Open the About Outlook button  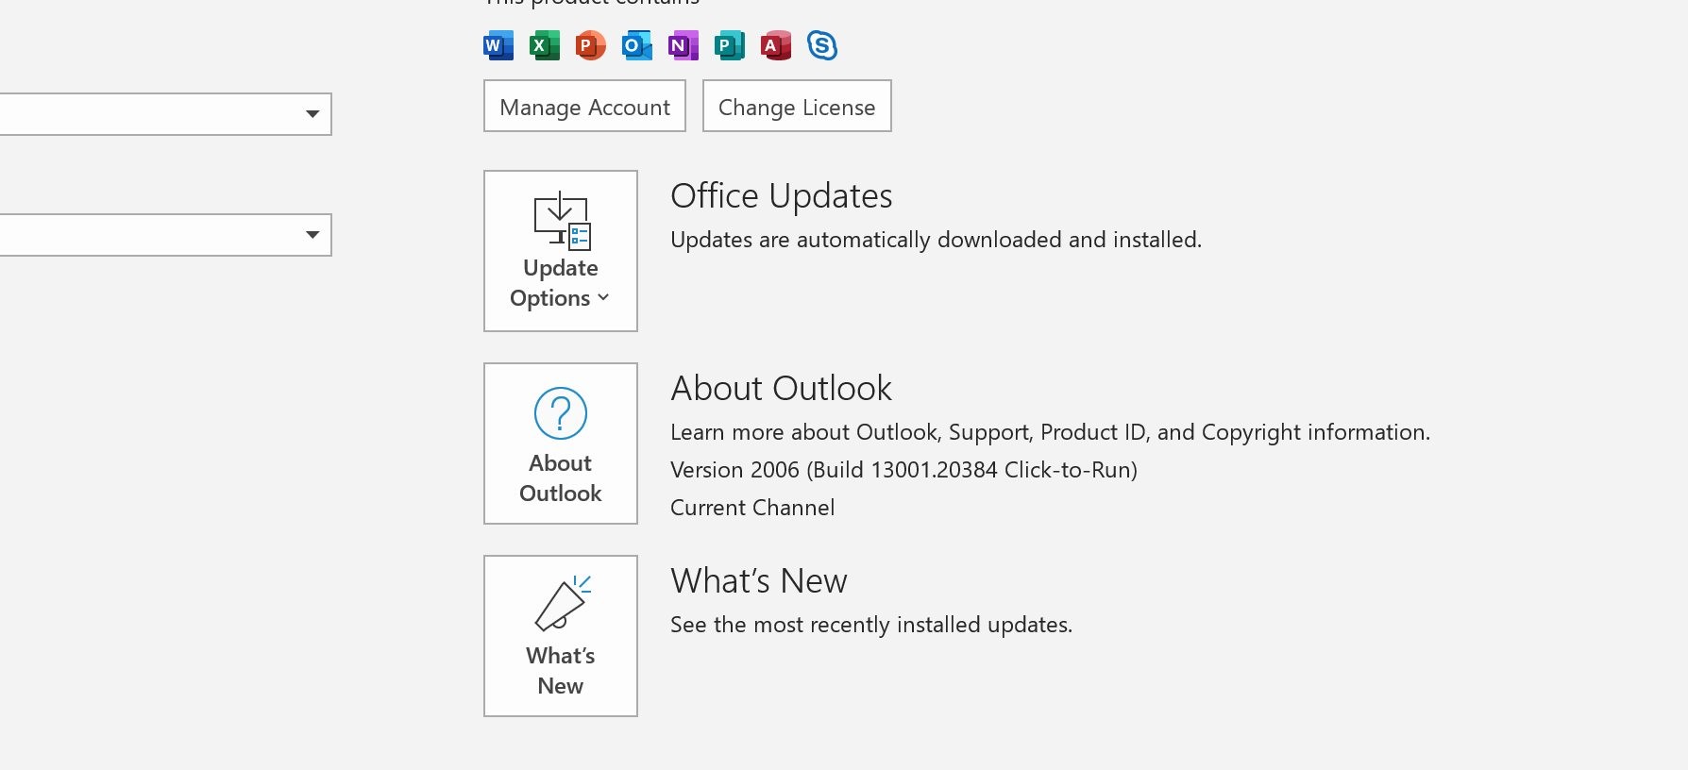pyautogui.click(x=561, y=444)
